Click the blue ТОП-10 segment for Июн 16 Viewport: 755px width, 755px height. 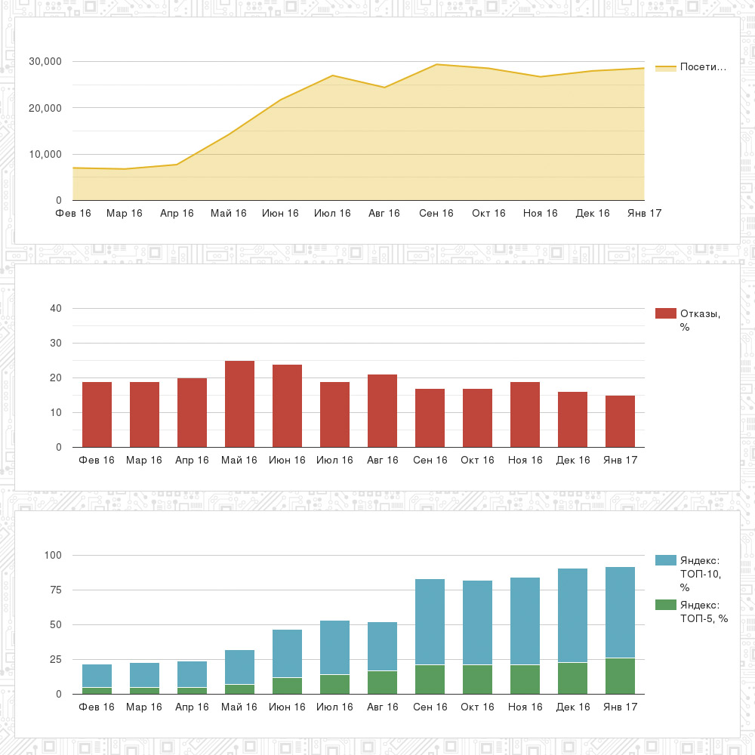pos(287,653)
